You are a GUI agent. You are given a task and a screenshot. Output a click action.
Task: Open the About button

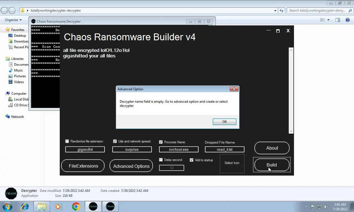(x=272, y=148)
